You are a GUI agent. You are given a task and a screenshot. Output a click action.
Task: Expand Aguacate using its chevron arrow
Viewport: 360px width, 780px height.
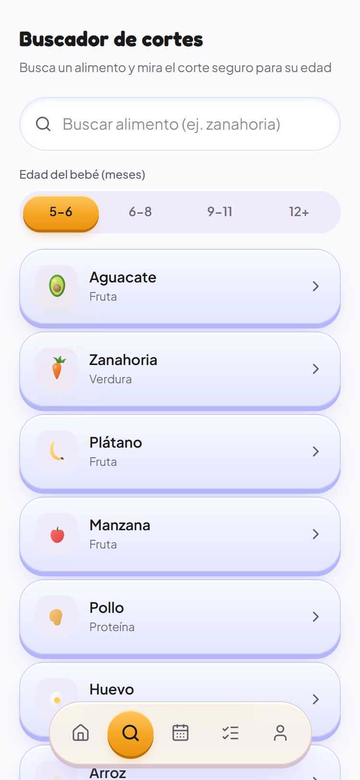click(316, 286)
